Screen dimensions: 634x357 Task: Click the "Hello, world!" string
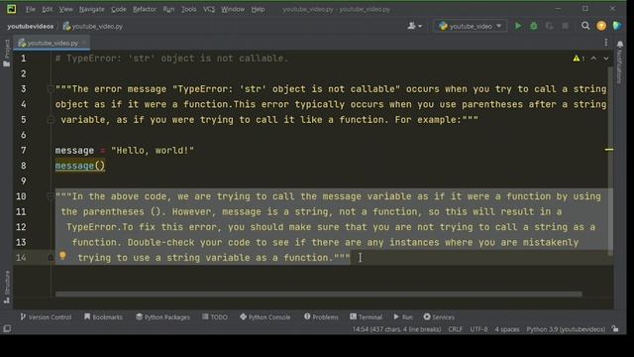(x=153, y=151)
